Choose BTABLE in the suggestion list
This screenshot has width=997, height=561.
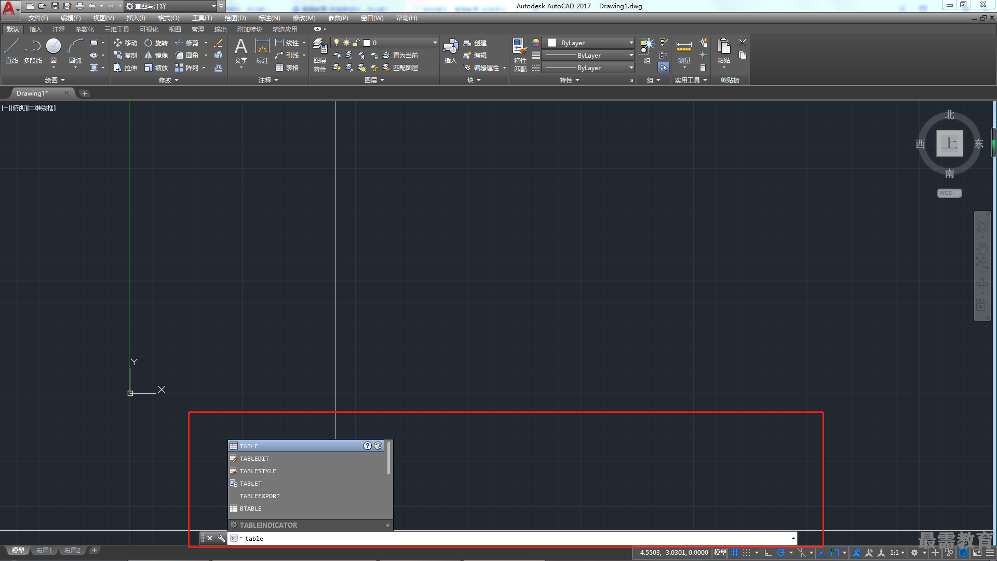307,509
